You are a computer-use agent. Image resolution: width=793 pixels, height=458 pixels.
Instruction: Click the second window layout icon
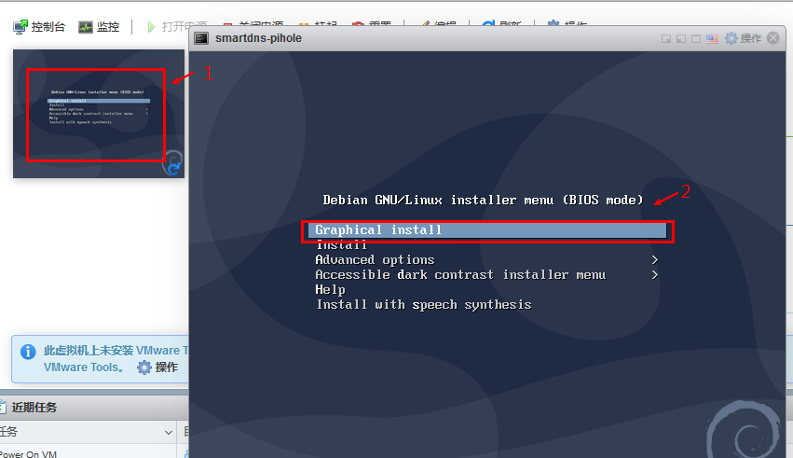681,39
